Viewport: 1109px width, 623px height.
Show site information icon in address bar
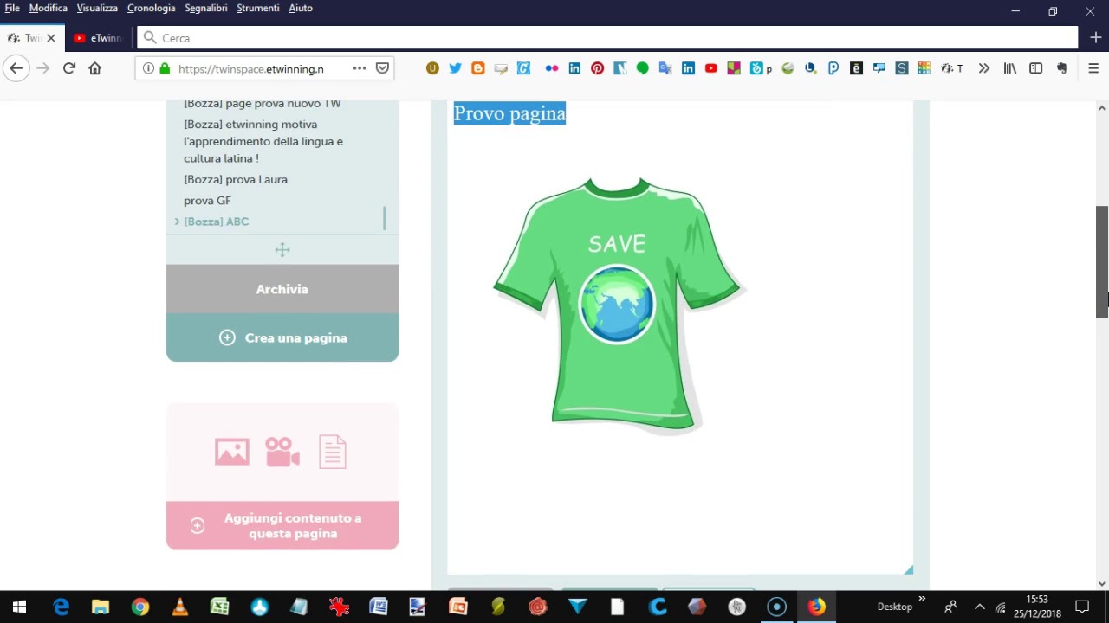pos(148,68)
